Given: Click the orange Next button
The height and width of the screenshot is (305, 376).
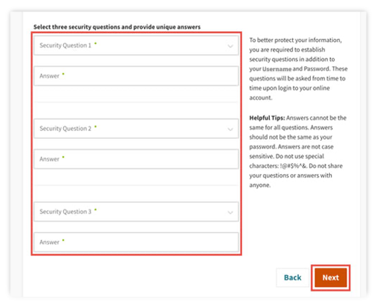Looking at the screenshot, I should (x=331, y=278).
